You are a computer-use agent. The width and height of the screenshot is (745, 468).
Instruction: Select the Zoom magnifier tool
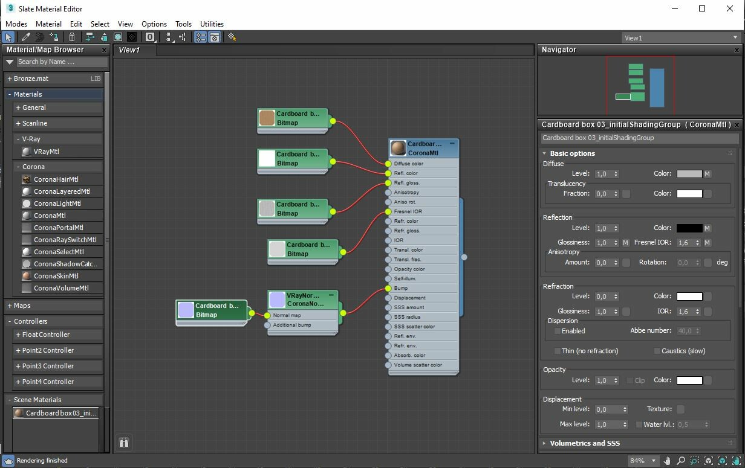click(680, 461)
